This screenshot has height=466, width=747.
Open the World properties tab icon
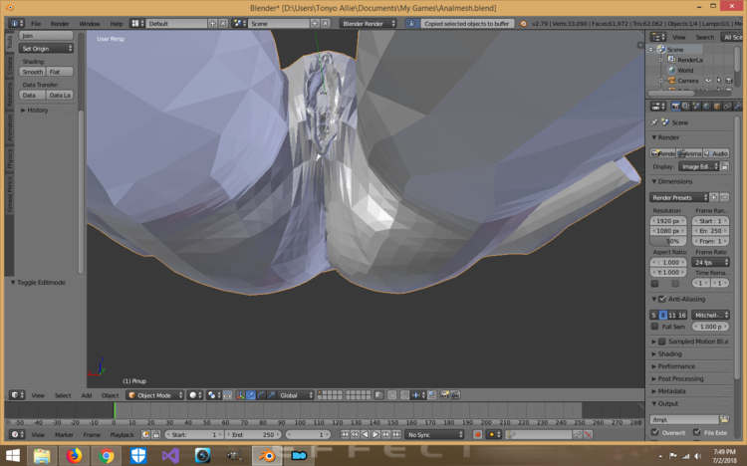click(x=706, y=107)
